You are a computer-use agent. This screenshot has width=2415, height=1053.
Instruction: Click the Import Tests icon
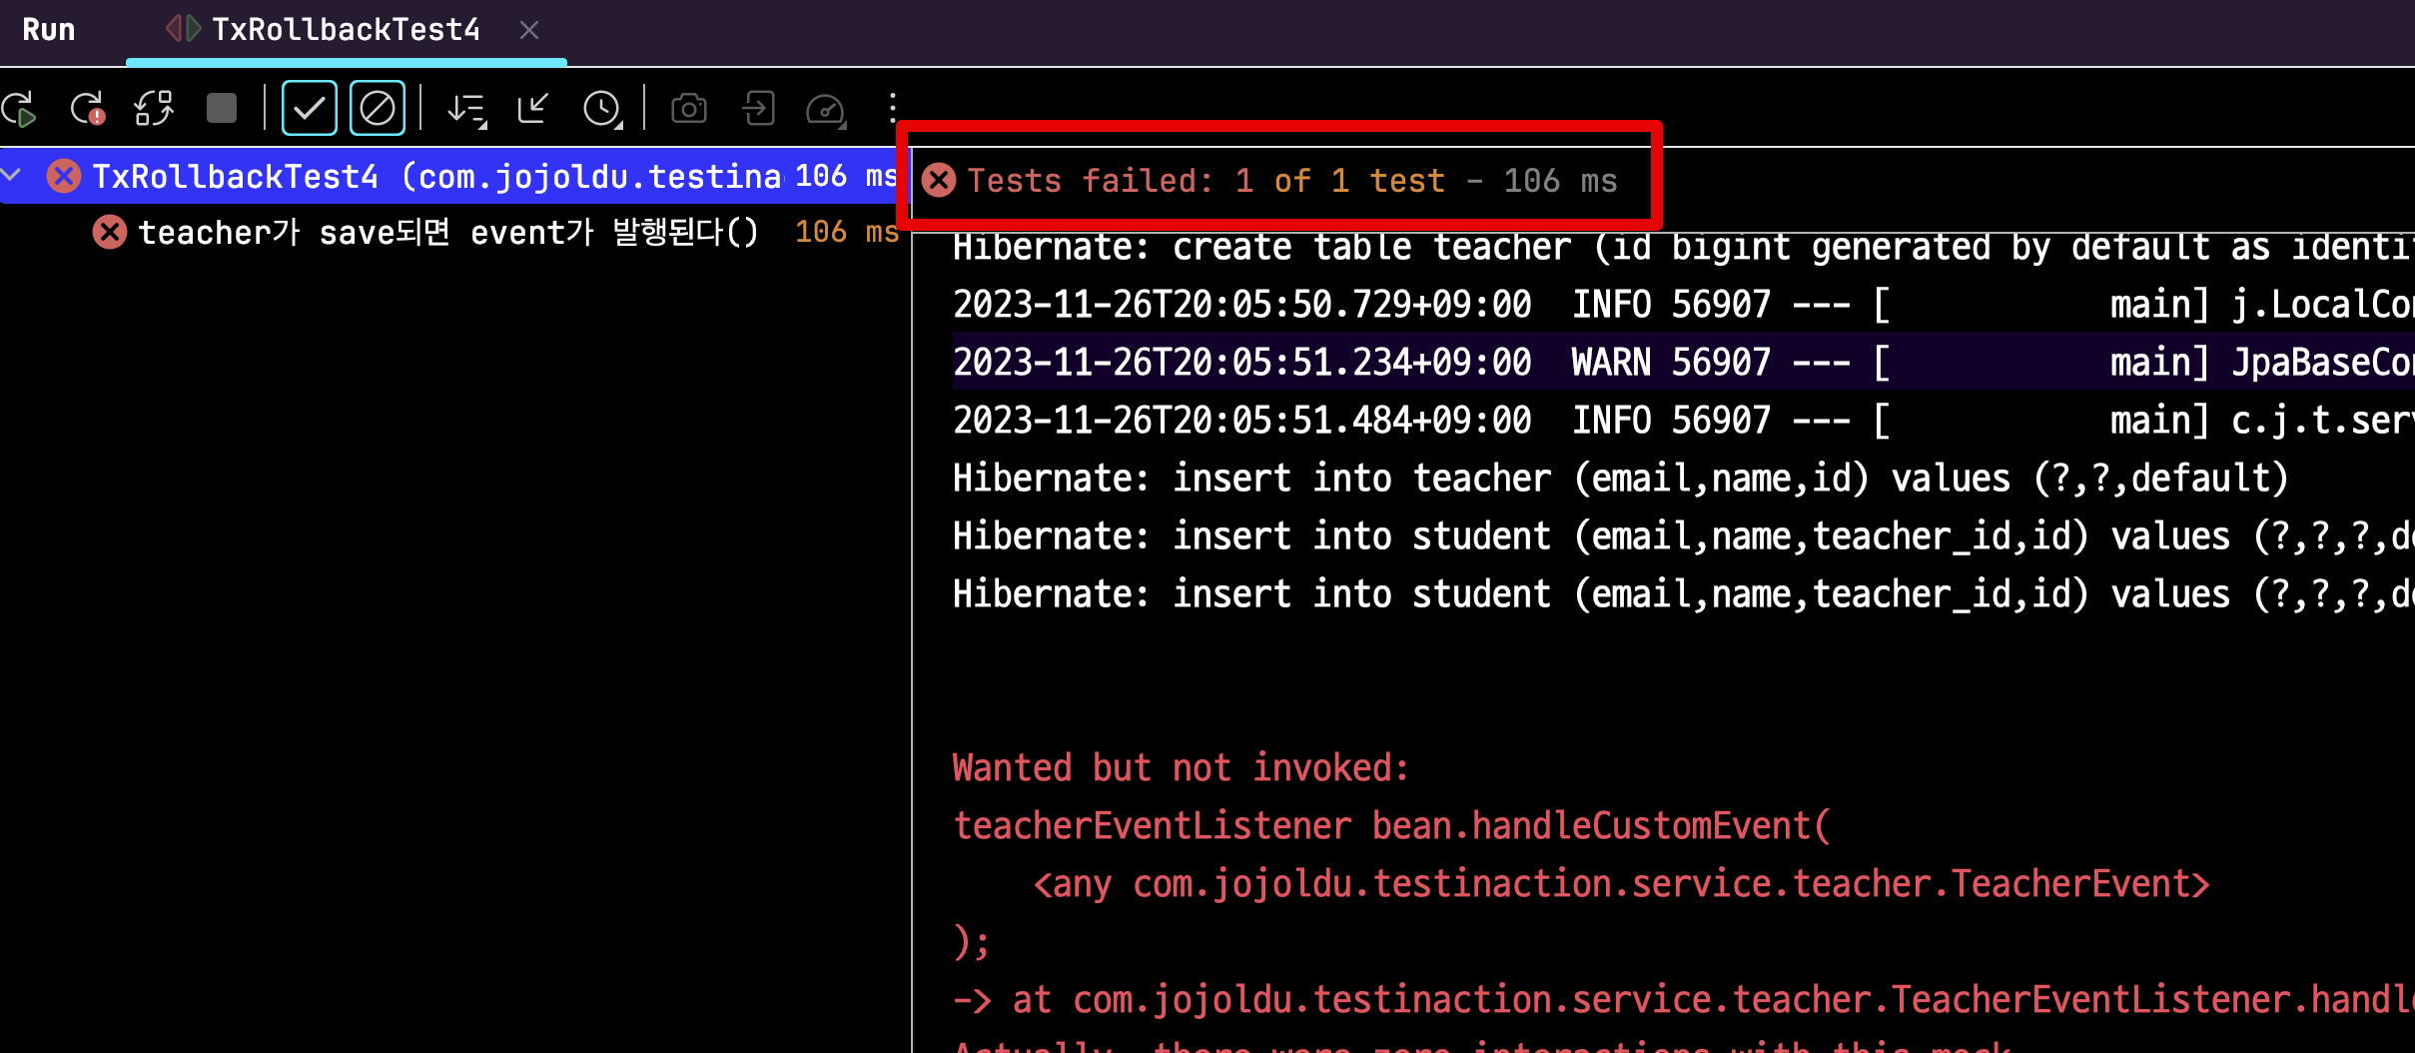[759, 108]
